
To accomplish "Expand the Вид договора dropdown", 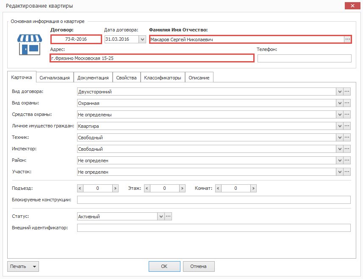I will click(340, 91).
